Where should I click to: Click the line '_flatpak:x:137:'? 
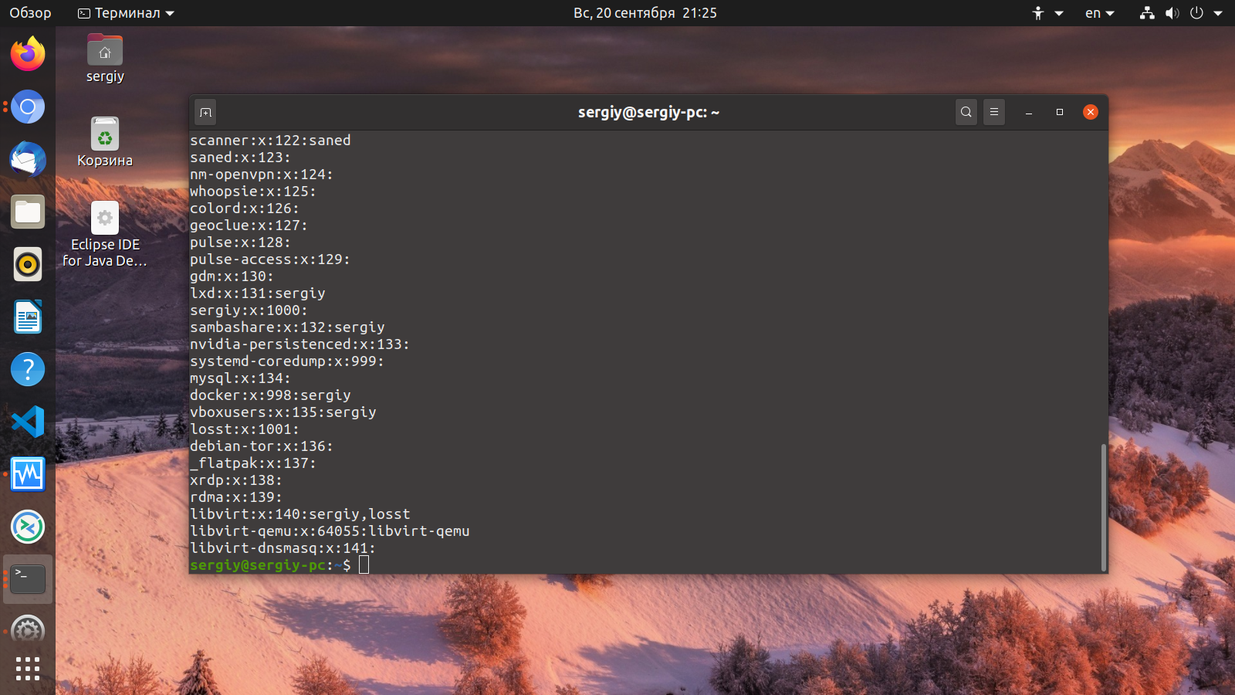click(253, 463)
